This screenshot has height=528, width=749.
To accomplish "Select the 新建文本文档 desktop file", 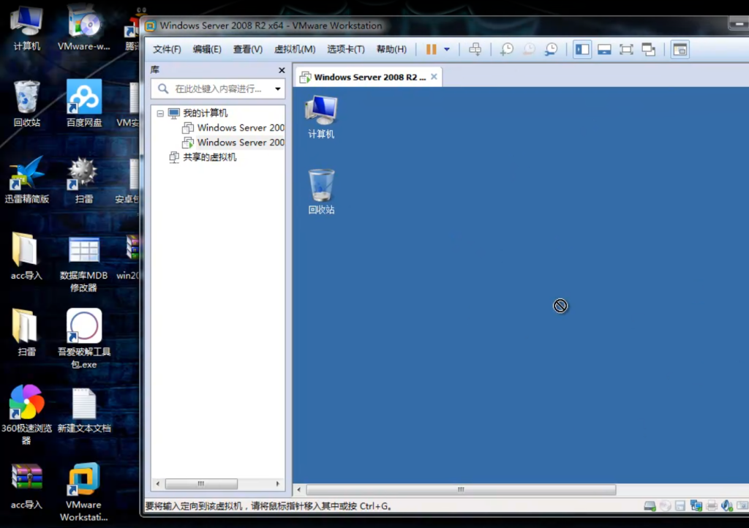I will click(84, 410).
